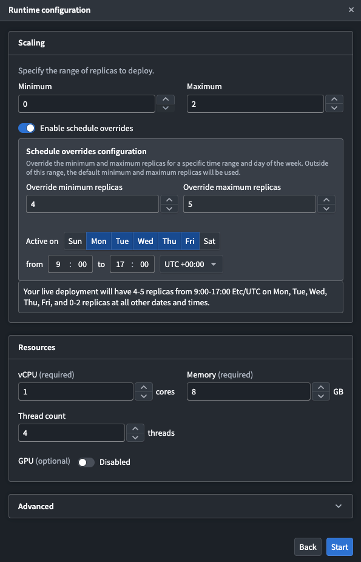
Task: Click into the vCPU cores field
Action: coord(76,391)
